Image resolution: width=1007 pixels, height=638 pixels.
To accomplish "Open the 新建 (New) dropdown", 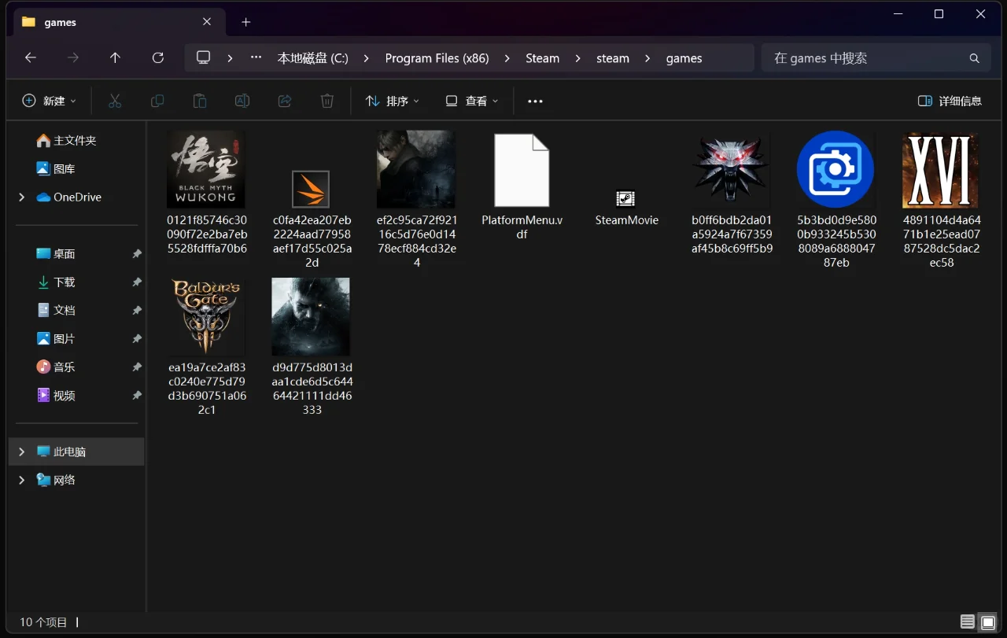I will (50, 101).
